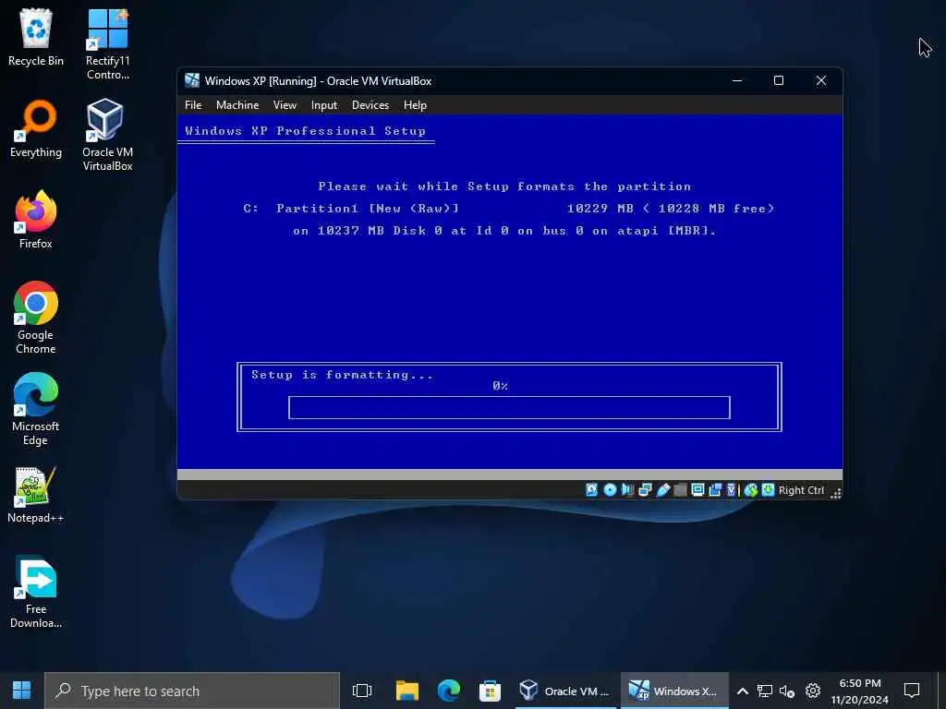This screenshot has height=709, width=946.
Task: Select the Firefox desktop shortcut
Action: pos(36,220)
